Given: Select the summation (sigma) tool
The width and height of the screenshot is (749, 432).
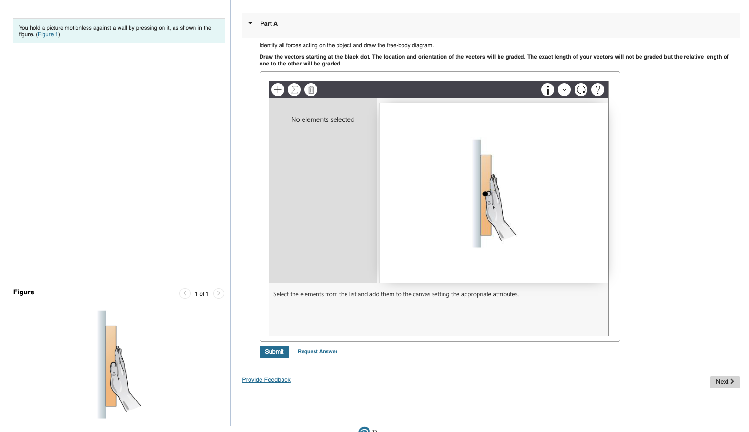Looking at the screenshot, I should coord(294,89).
